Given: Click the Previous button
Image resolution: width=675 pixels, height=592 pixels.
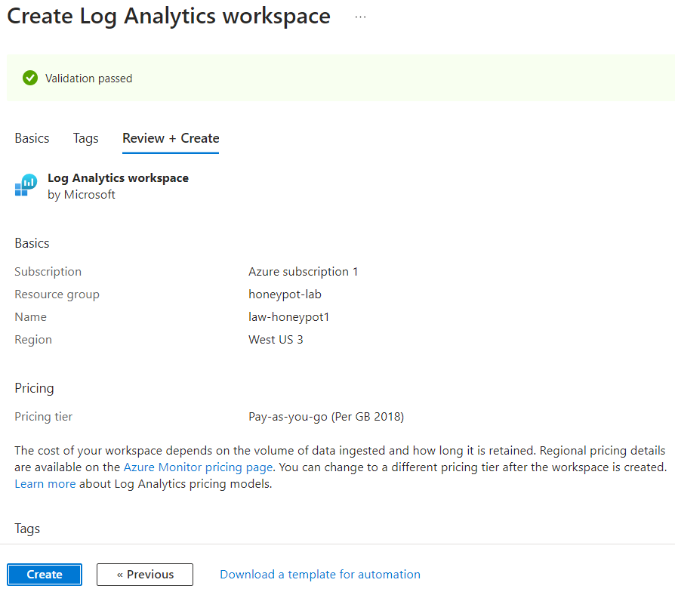Looking at the screenshot, I should click(x=144, y=574).
